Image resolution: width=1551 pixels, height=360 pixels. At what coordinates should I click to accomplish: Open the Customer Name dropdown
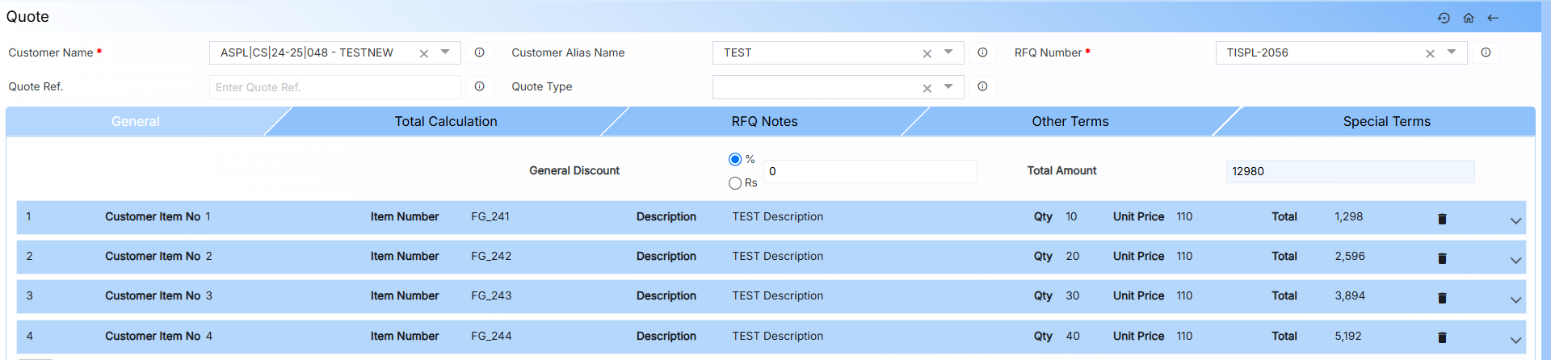445,52
